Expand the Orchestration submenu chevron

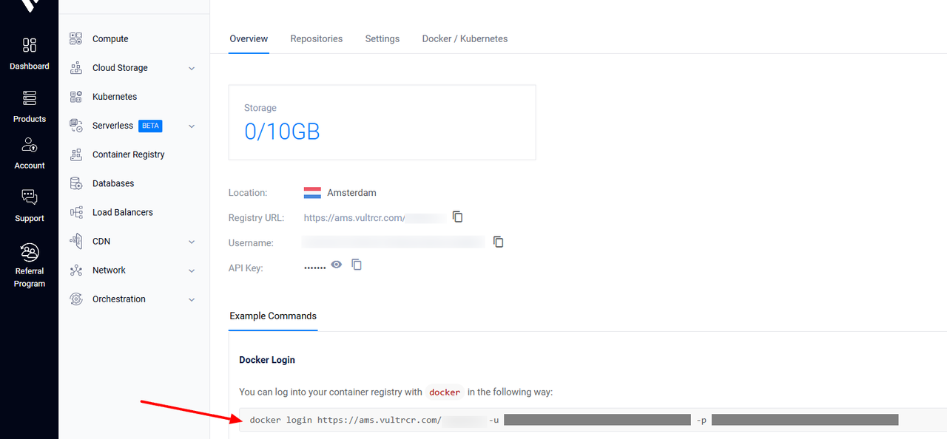pos(192,299)
